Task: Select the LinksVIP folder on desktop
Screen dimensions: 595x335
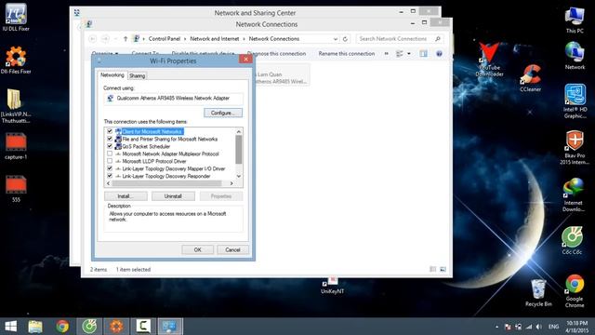Action: [16, 106]
